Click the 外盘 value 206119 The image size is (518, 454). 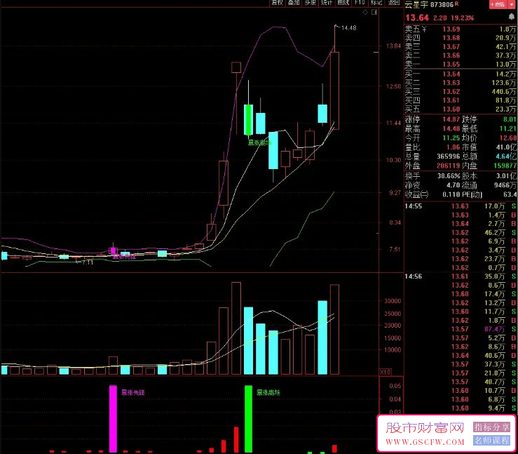(449, 166)
